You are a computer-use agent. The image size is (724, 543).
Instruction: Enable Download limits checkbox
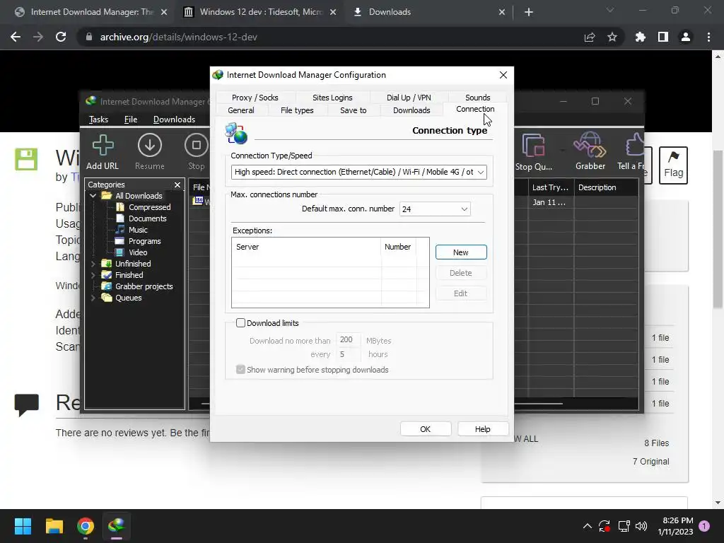point(240,322)
